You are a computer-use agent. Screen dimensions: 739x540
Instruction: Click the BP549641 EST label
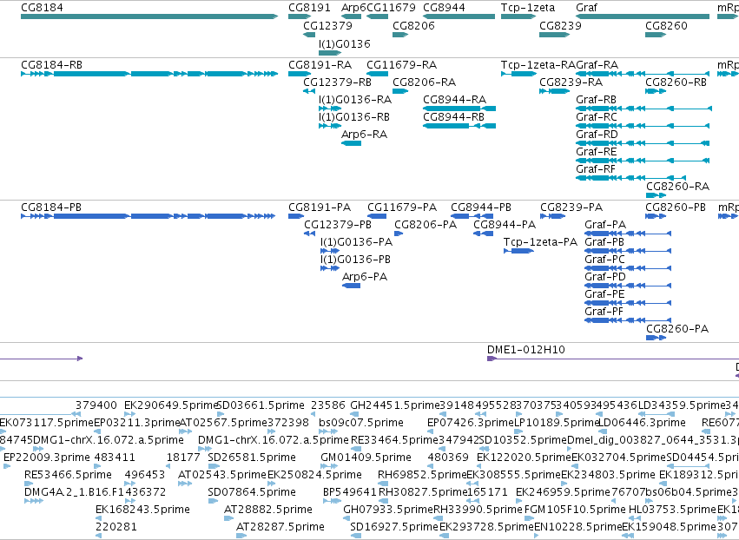click(x=350, y=492)
